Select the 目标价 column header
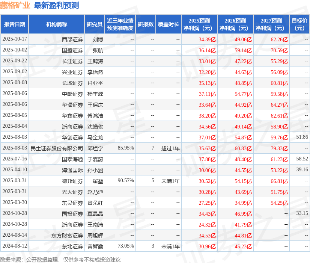Screen dimensions: 310x263 (x=299, y=24)
